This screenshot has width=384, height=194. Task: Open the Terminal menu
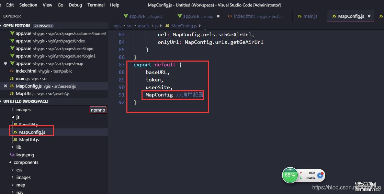96,5
